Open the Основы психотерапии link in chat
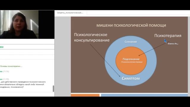The image size is (190, 107). tap(11, 66)
